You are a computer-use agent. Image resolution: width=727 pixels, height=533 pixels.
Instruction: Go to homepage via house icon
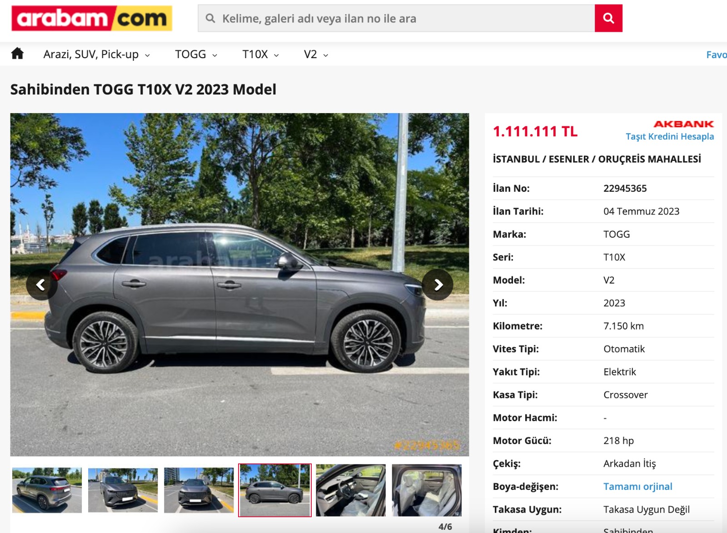[x=17, y=54]
